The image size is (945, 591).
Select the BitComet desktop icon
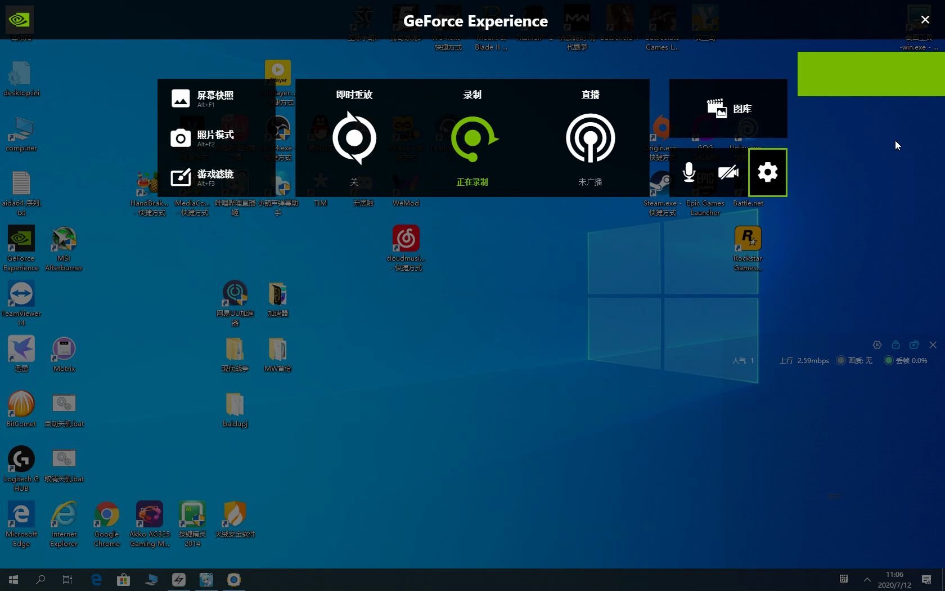(x=21, y=409)
